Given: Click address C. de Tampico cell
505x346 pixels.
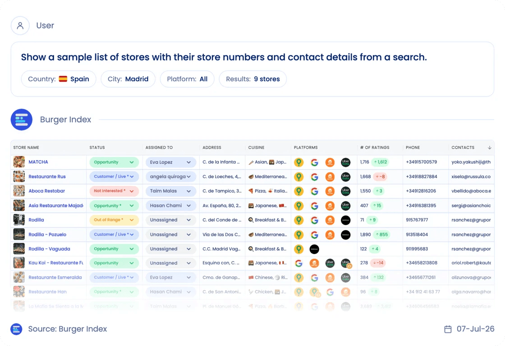Looking at the screenshot, I should 222,191.
